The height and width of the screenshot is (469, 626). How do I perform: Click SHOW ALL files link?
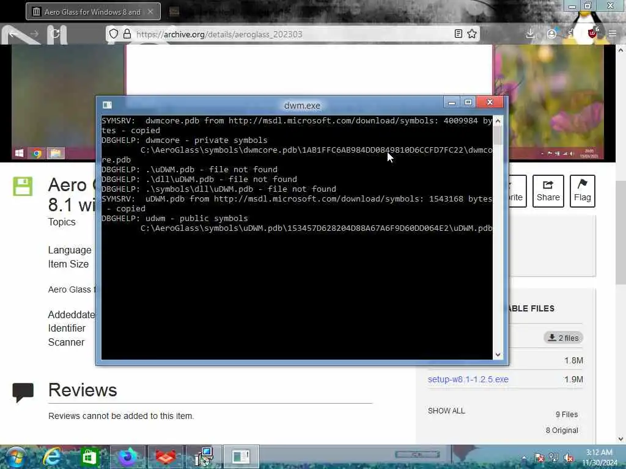click(446, 411)
